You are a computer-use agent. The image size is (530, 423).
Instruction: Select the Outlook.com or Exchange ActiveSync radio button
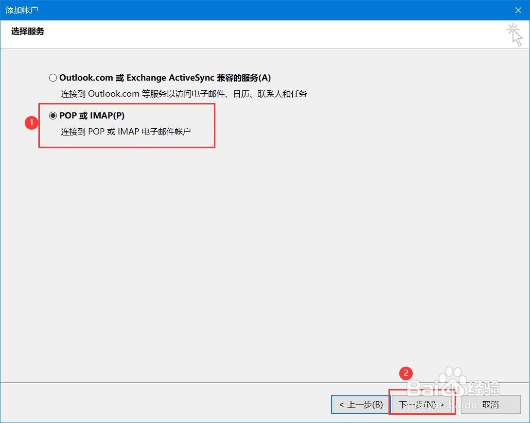coord(53,78)
